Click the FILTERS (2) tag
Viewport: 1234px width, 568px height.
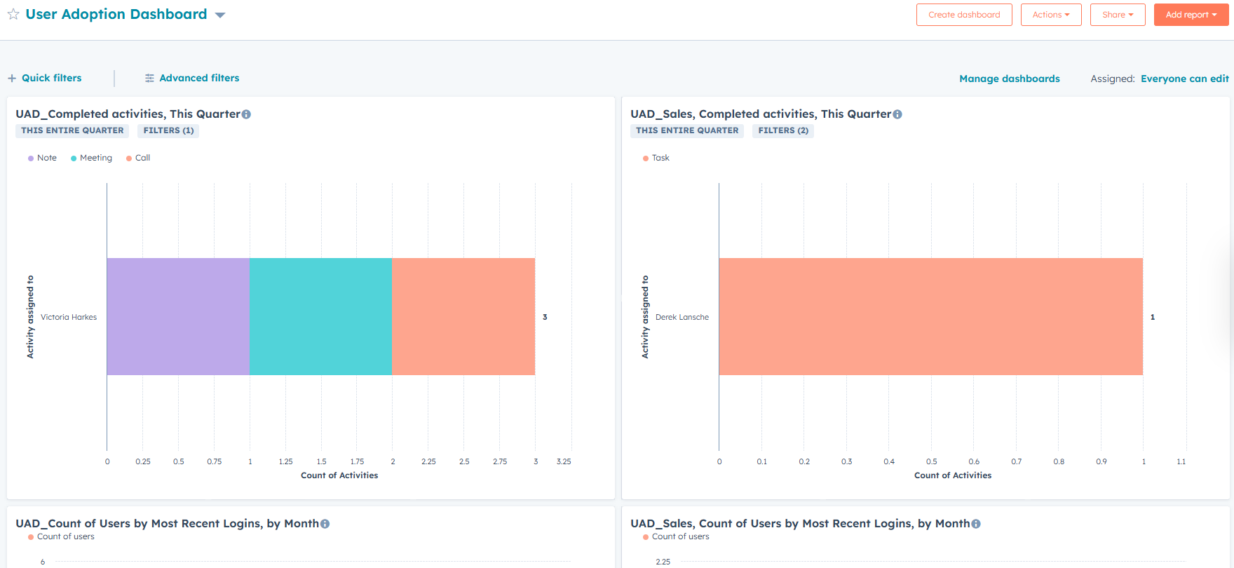[783, 130]
